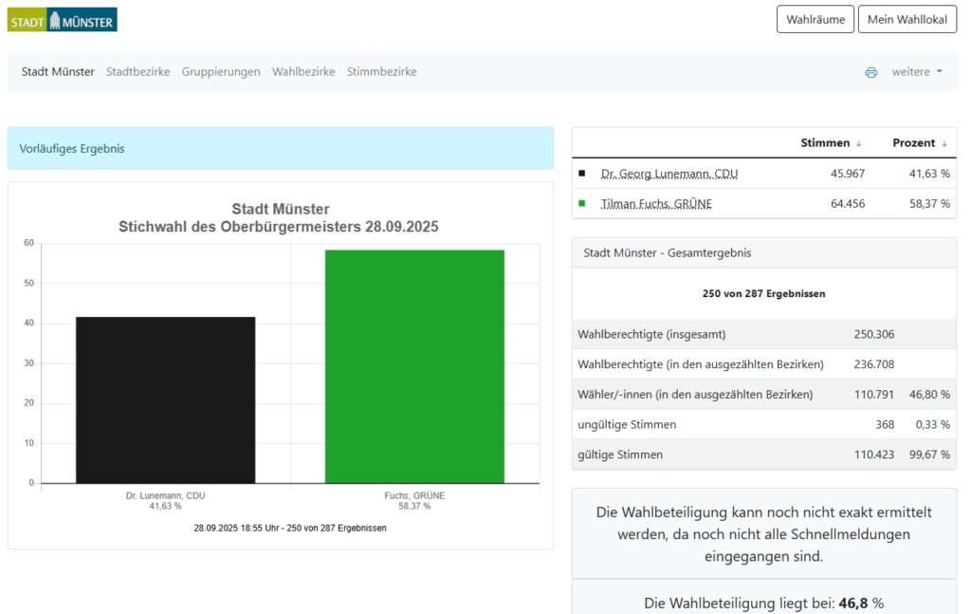
Task: Click the Vorläufiges Ergebnis banner
Action: click(x=281, y=149)
